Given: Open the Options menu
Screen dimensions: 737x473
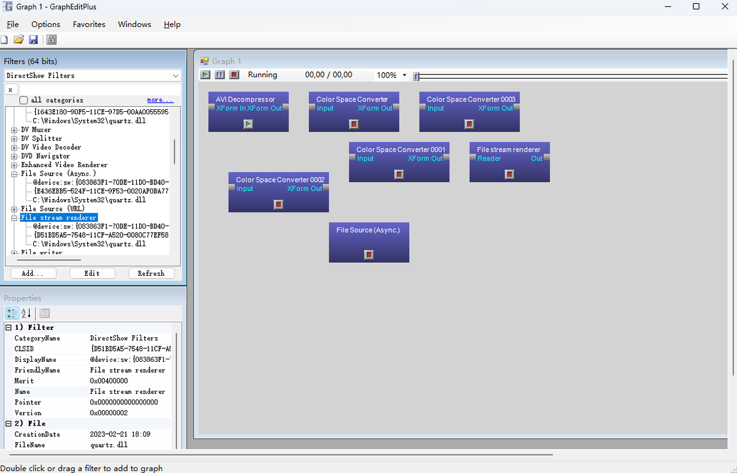Looking at the screenshot, I should tap(46, 25).
